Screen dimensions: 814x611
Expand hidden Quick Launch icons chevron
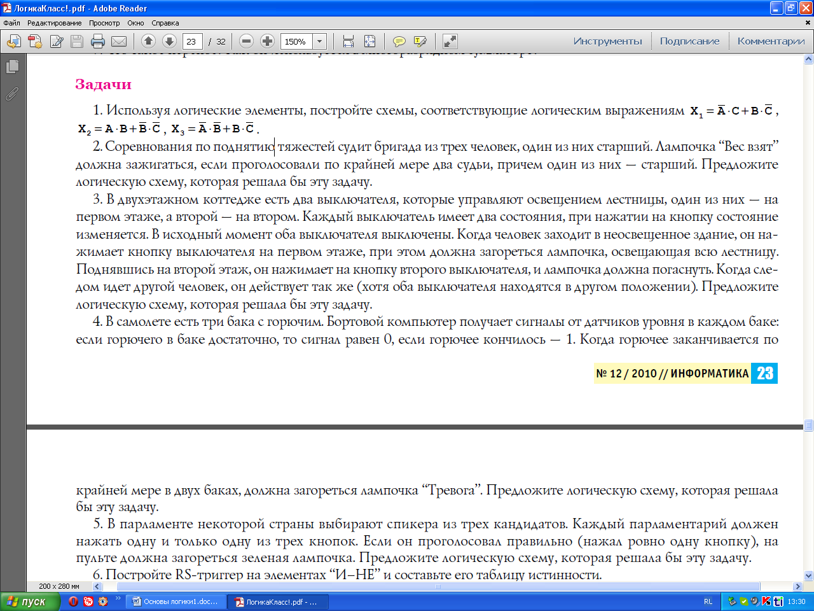pos(118,598)
